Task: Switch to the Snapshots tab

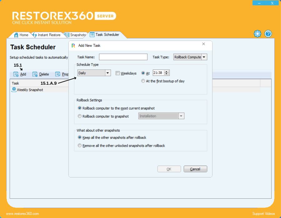Action: [x=75, y=35]
